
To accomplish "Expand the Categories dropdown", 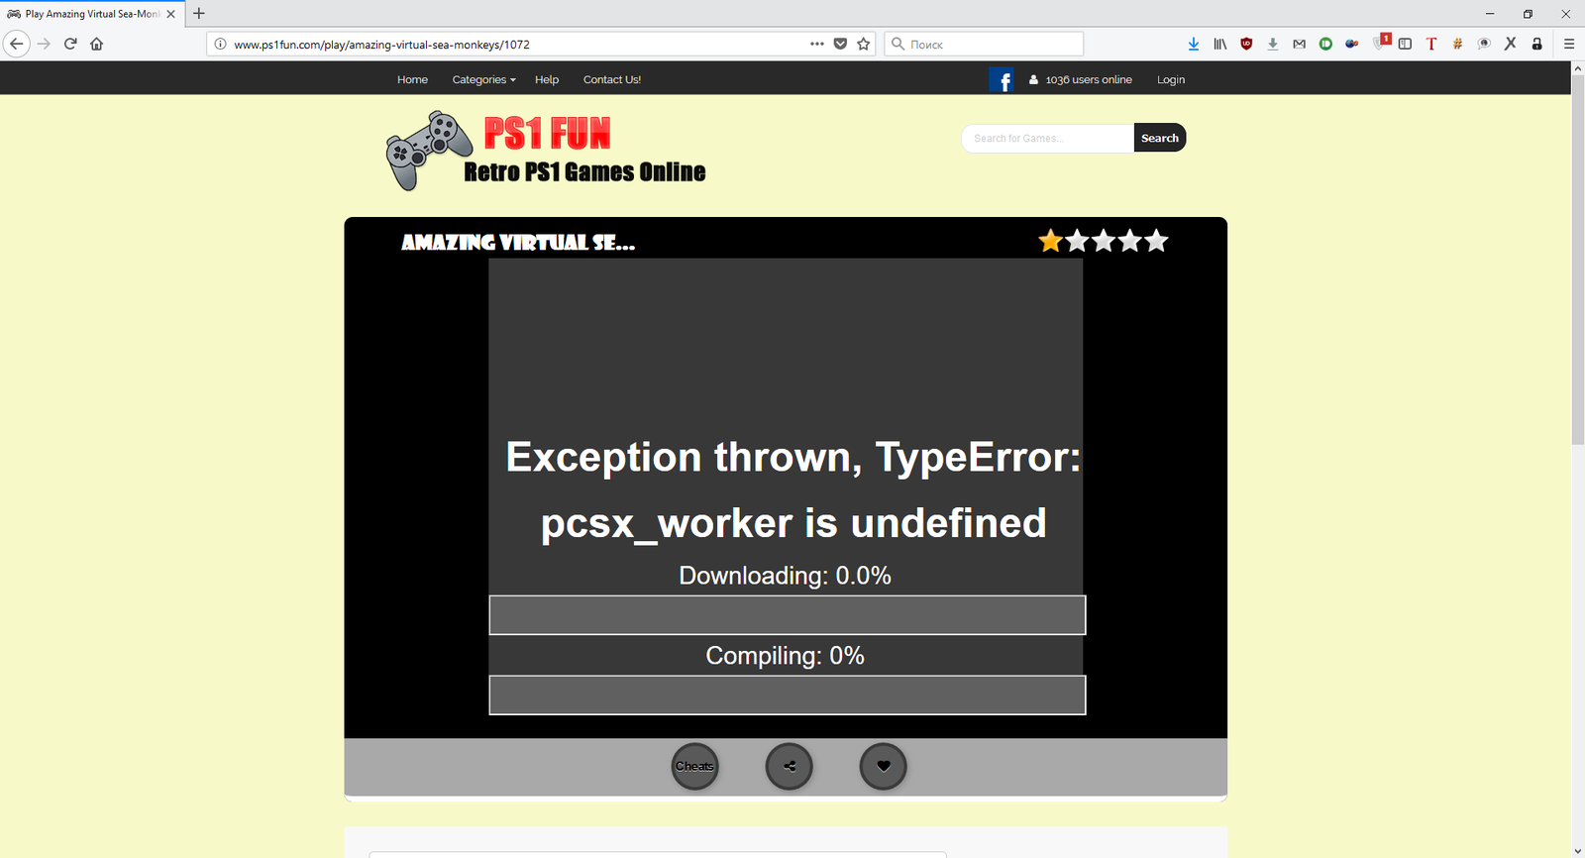I will (483, 80).
